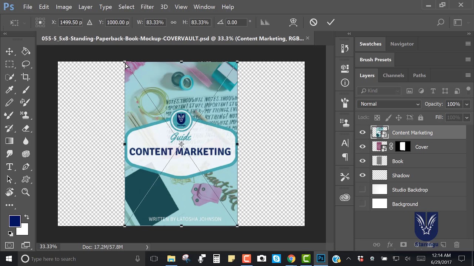Click the rotation angle input field
The image size is (474, 266).
[236, 22]
